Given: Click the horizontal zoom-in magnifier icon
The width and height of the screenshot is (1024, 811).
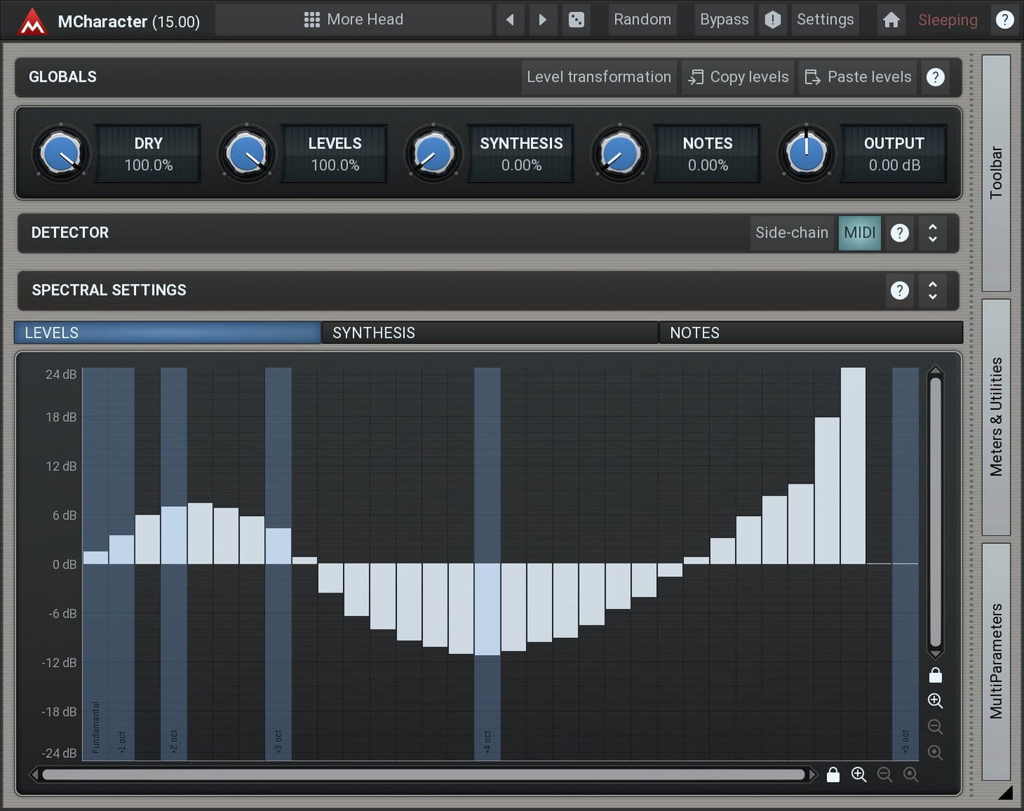Looking at the screenshot, I should [x=859, y=775].
